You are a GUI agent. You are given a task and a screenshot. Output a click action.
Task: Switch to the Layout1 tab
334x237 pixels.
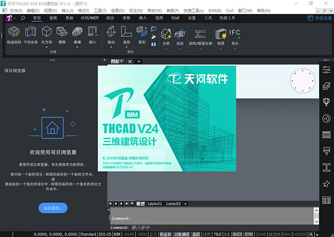tap(155, 204)
